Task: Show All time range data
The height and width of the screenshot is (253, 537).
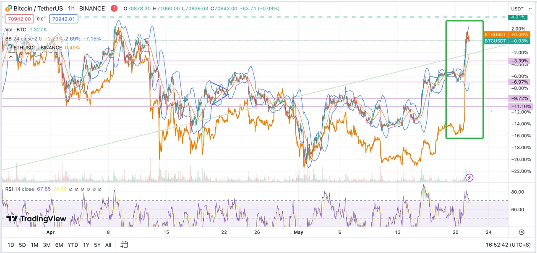Action: [108, 245]
